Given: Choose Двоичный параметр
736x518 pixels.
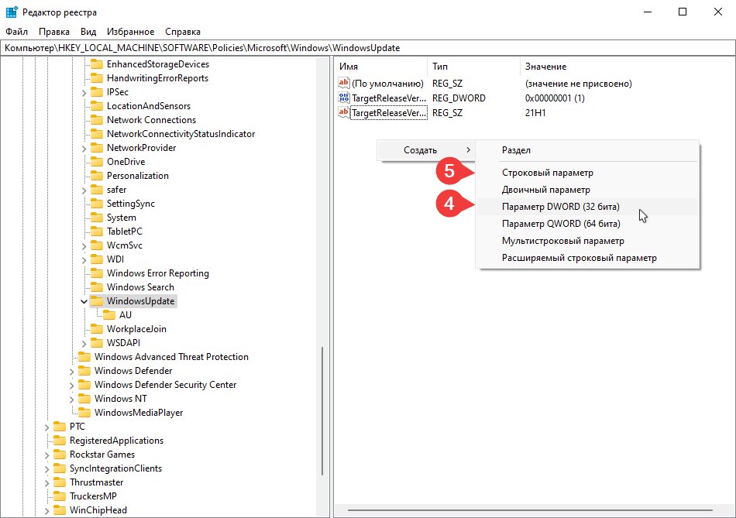Looking at the screenshot, I should [587, 190].
